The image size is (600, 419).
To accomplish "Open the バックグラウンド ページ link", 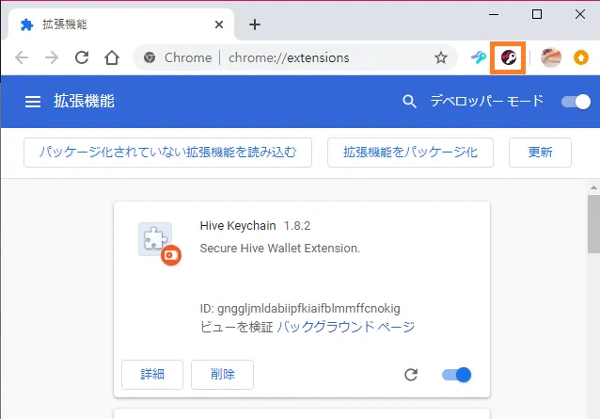I will pyautogui.click(x=345, y=327).
